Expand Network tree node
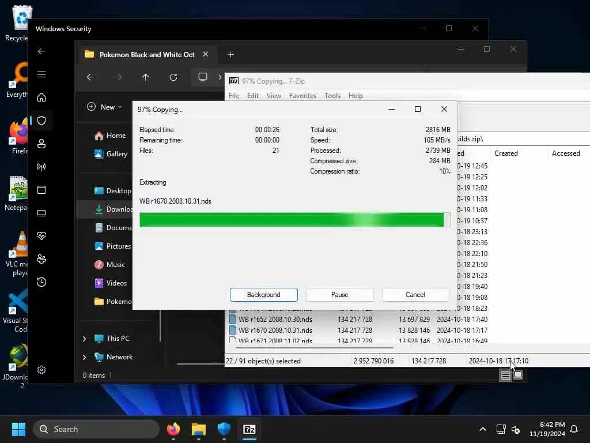The height and width of the screenshot is (443, 590). coord(84,357)
